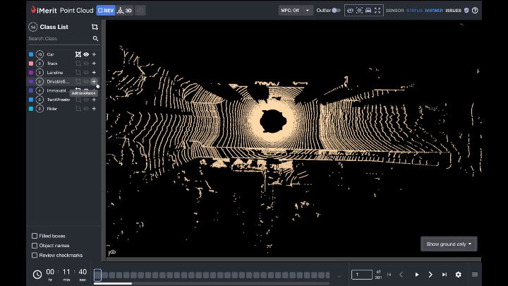
Task: Open the hamburger menu at bottom right
Action: pyautogui.click(x=475, y=274)
